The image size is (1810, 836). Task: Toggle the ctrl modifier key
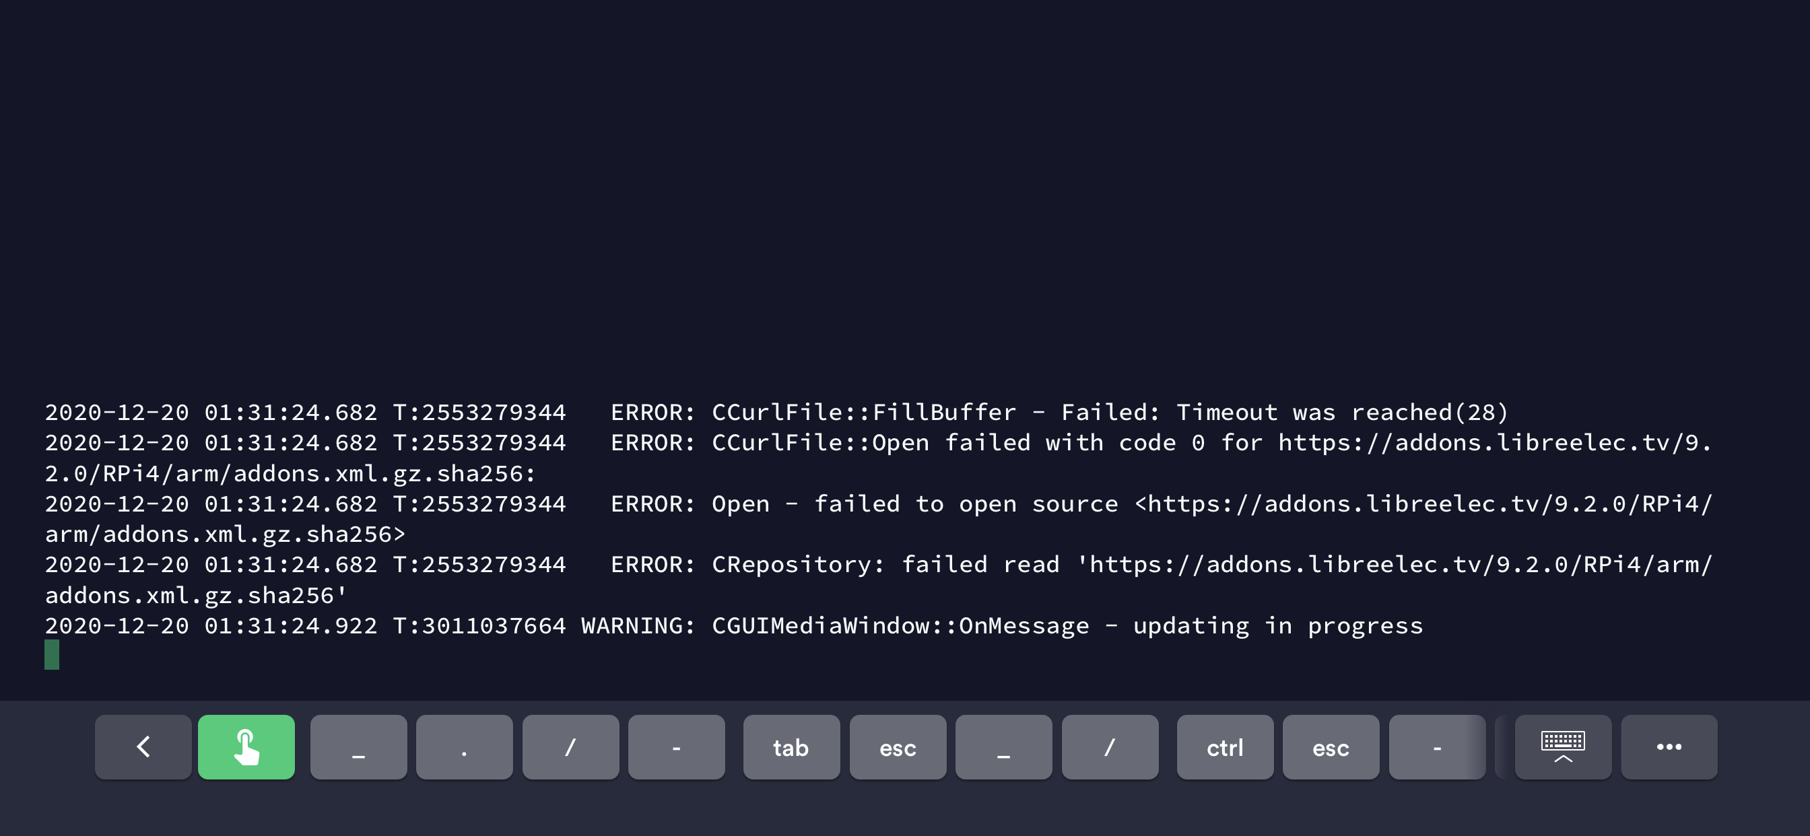point(1224,746)
